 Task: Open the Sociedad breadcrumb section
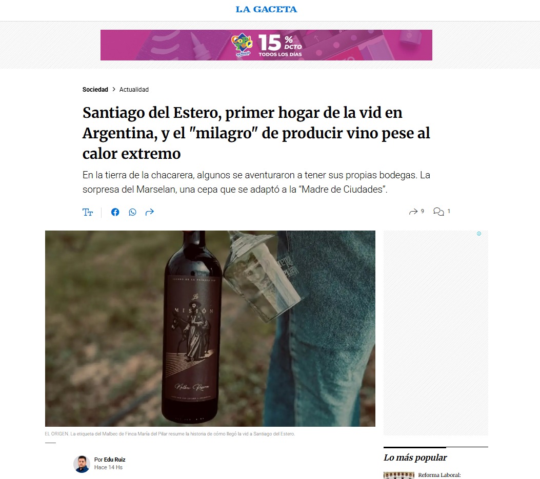coord(95,90)
